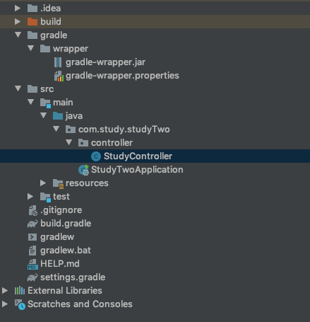
Task: Select the settings.gradle file name
Action: pyautogui.click(x=73, y=277)
